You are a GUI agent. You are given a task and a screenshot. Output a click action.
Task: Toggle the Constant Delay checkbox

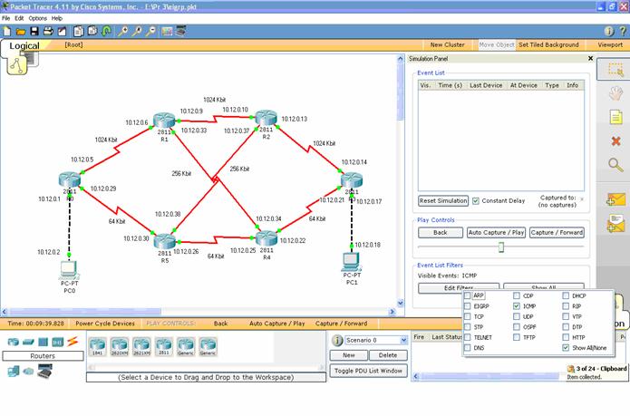[476, 200]
